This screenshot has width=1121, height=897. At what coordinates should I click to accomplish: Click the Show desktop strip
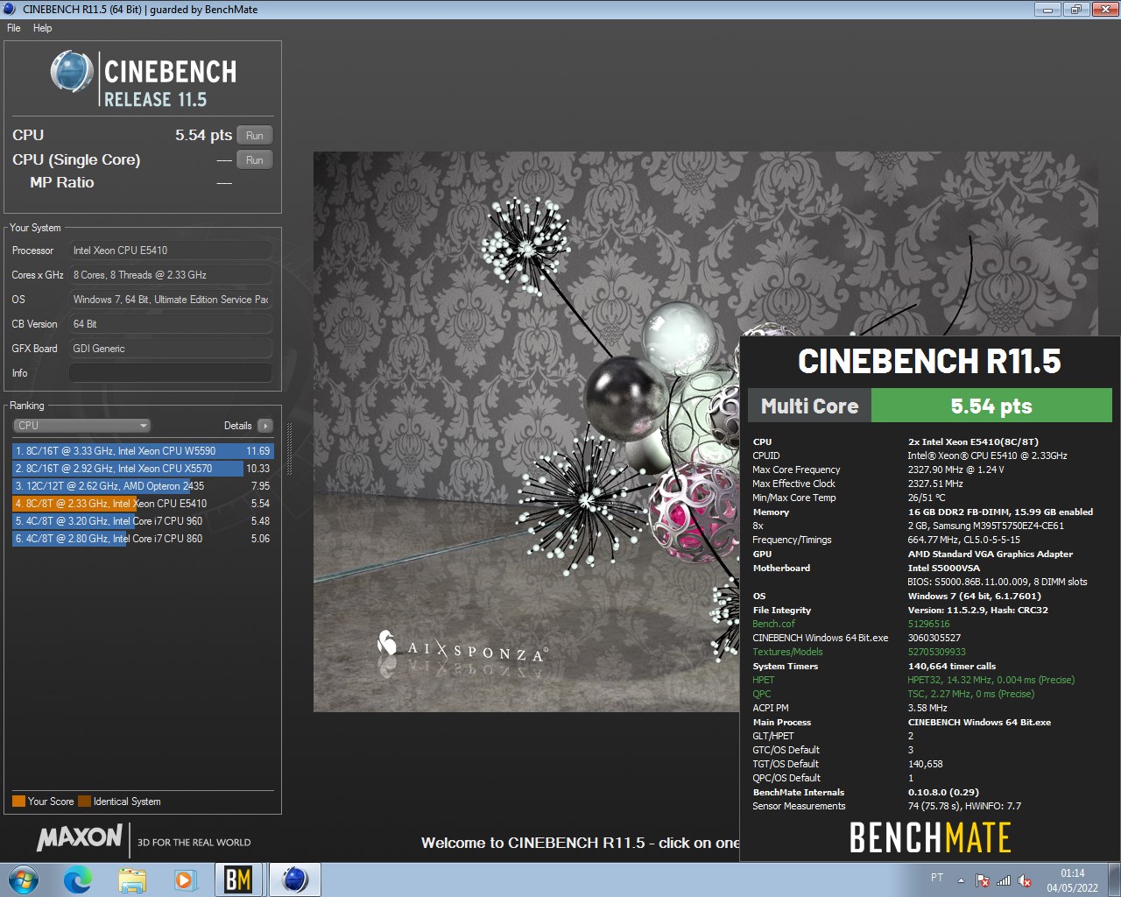click(x=1114, y=880)
